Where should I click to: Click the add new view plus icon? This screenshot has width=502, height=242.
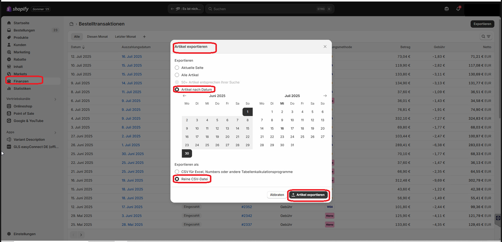click(144, 37)
